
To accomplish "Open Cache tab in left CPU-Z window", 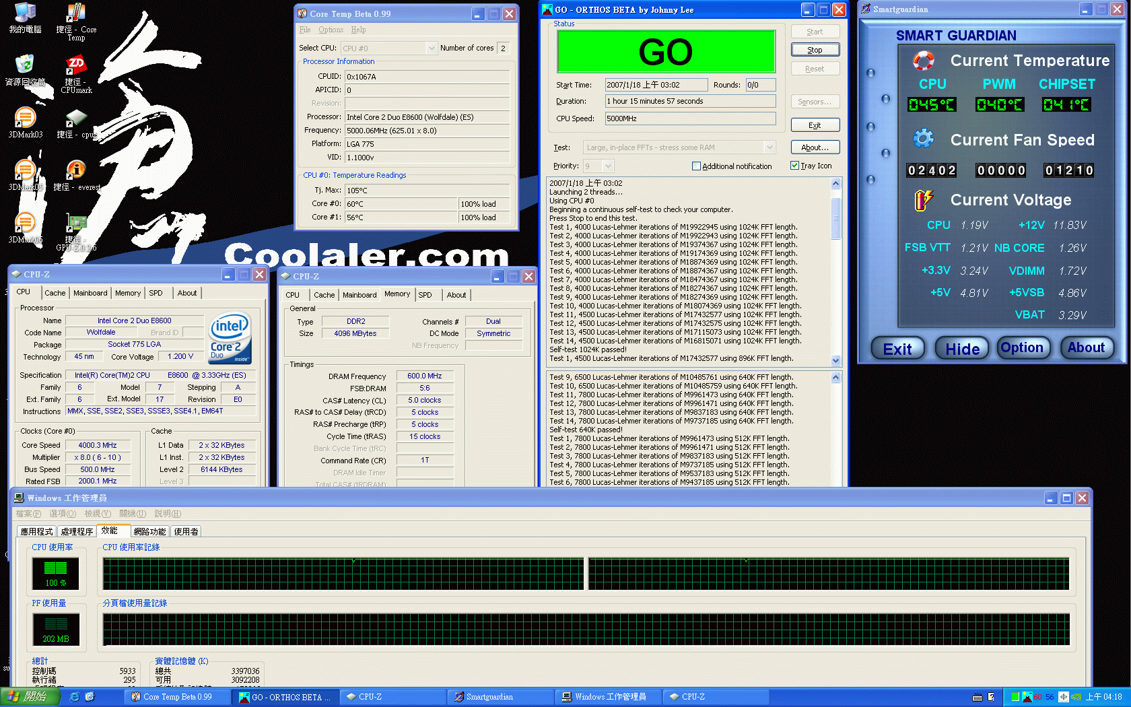I will coord(55,293).
